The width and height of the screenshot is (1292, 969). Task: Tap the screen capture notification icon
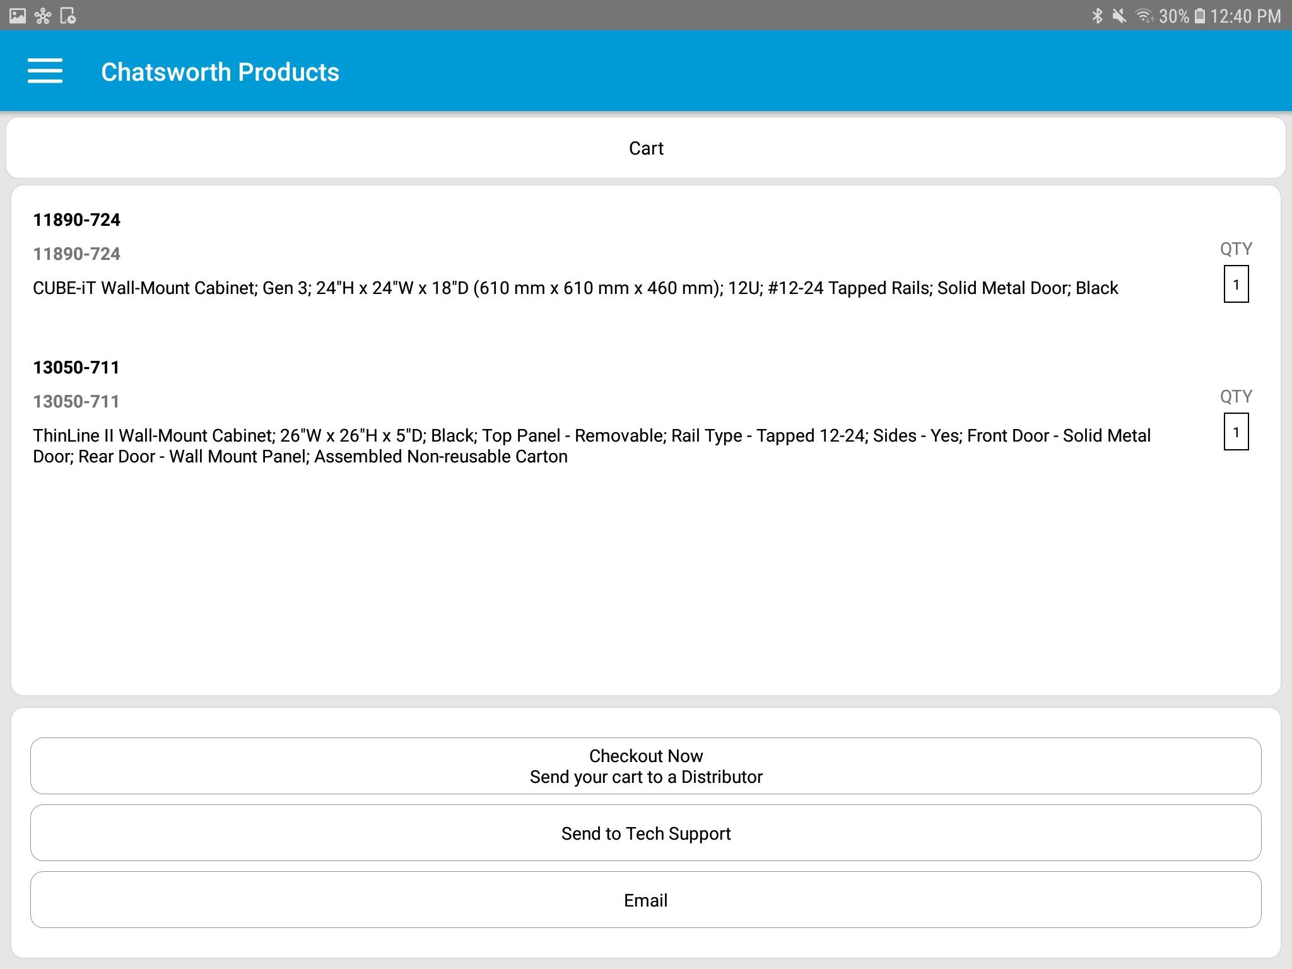point(68,16)
